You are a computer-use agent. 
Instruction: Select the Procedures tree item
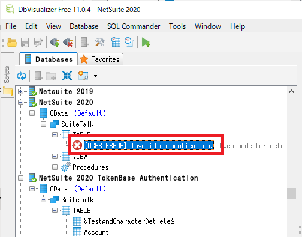point(90,167)
